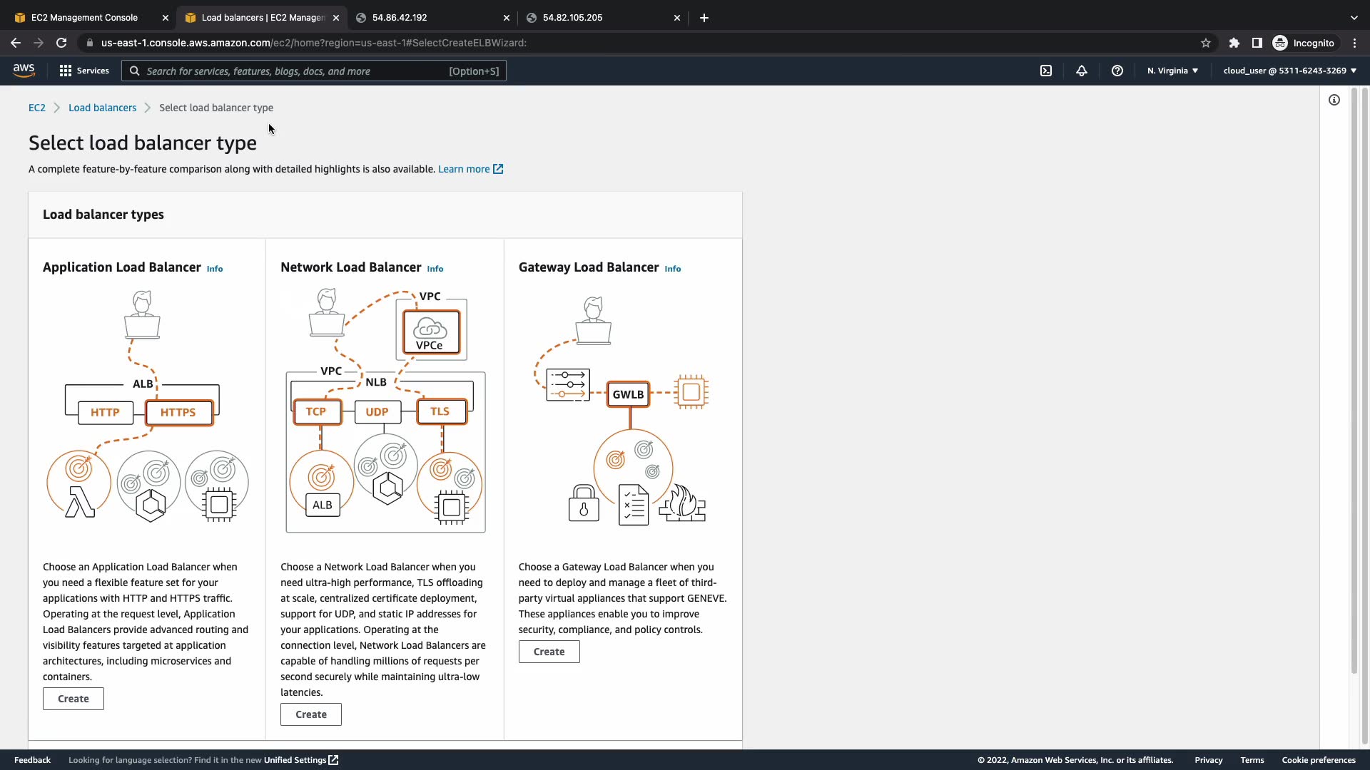This screenshot has width=1370, height=770.
Task: Open the support help icon
Action: coord(1117,71)
